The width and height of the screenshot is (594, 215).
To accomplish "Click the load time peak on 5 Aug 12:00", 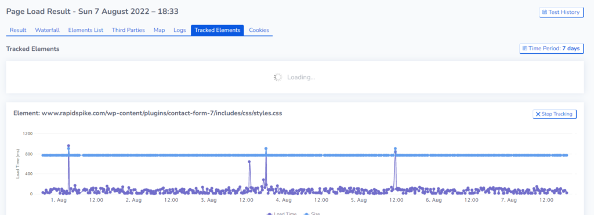I will click(x=395, y=152).
